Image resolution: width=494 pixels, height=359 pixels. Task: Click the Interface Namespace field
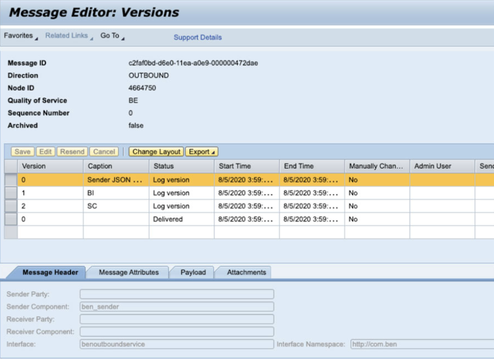[422, 344]
